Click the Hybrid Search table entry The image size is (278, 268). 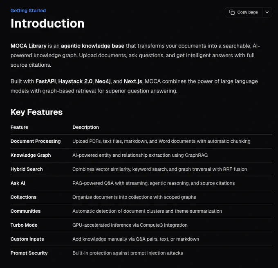27,169
